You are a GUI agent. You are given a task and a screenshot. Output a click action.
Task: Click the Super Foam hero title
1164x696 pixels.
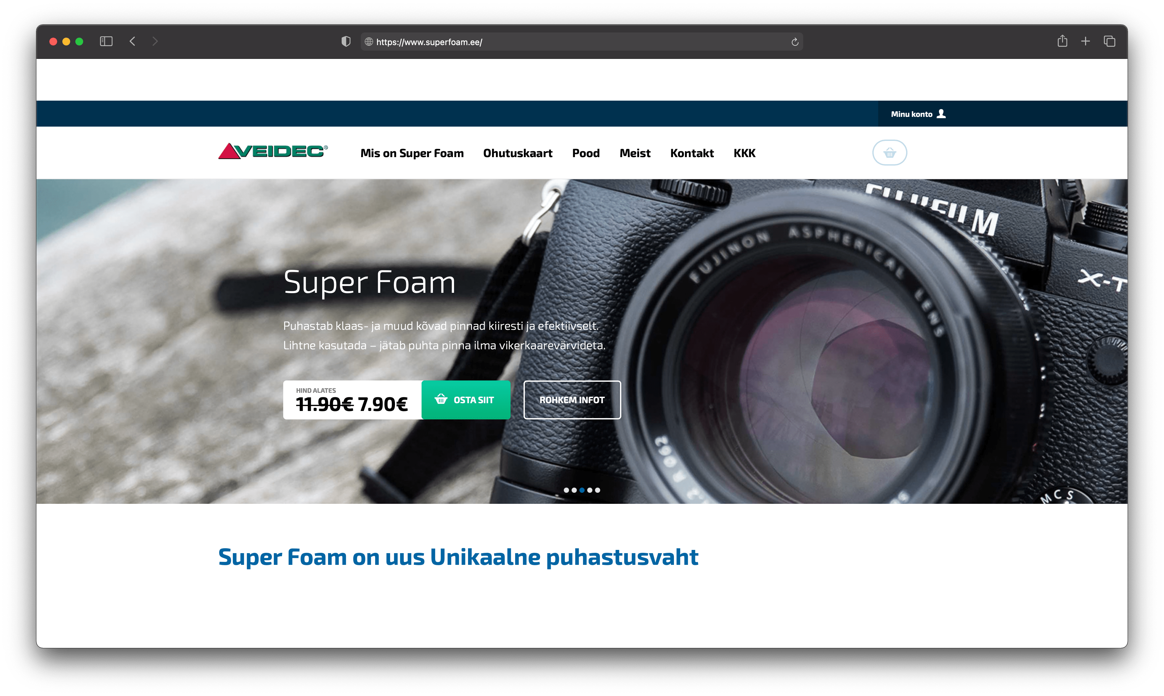click(369, 282)
